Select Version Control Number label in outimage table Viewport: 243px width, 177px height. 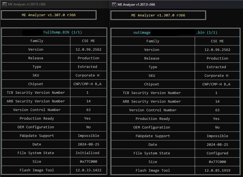coord(153,110)
